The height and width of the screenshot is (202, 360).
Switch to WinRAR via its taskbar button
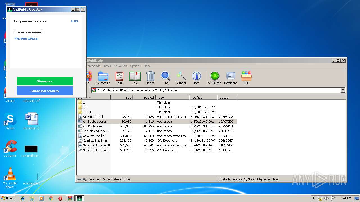pos(70,198)
